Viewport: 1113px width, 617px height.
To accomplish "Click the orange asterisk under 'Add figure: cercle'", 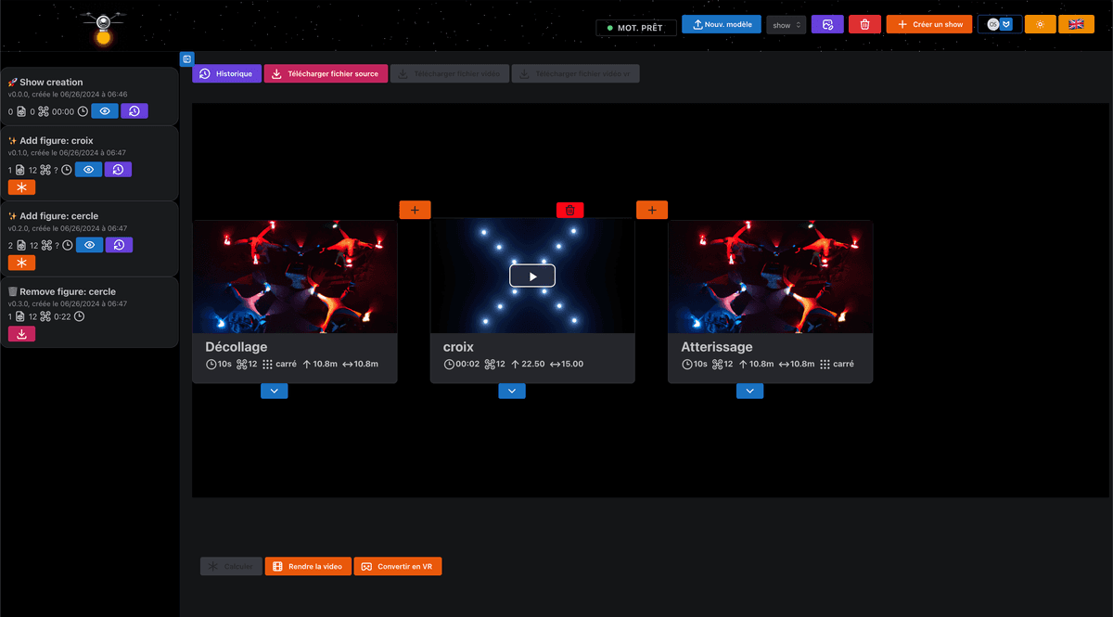I will coord(21,263).
